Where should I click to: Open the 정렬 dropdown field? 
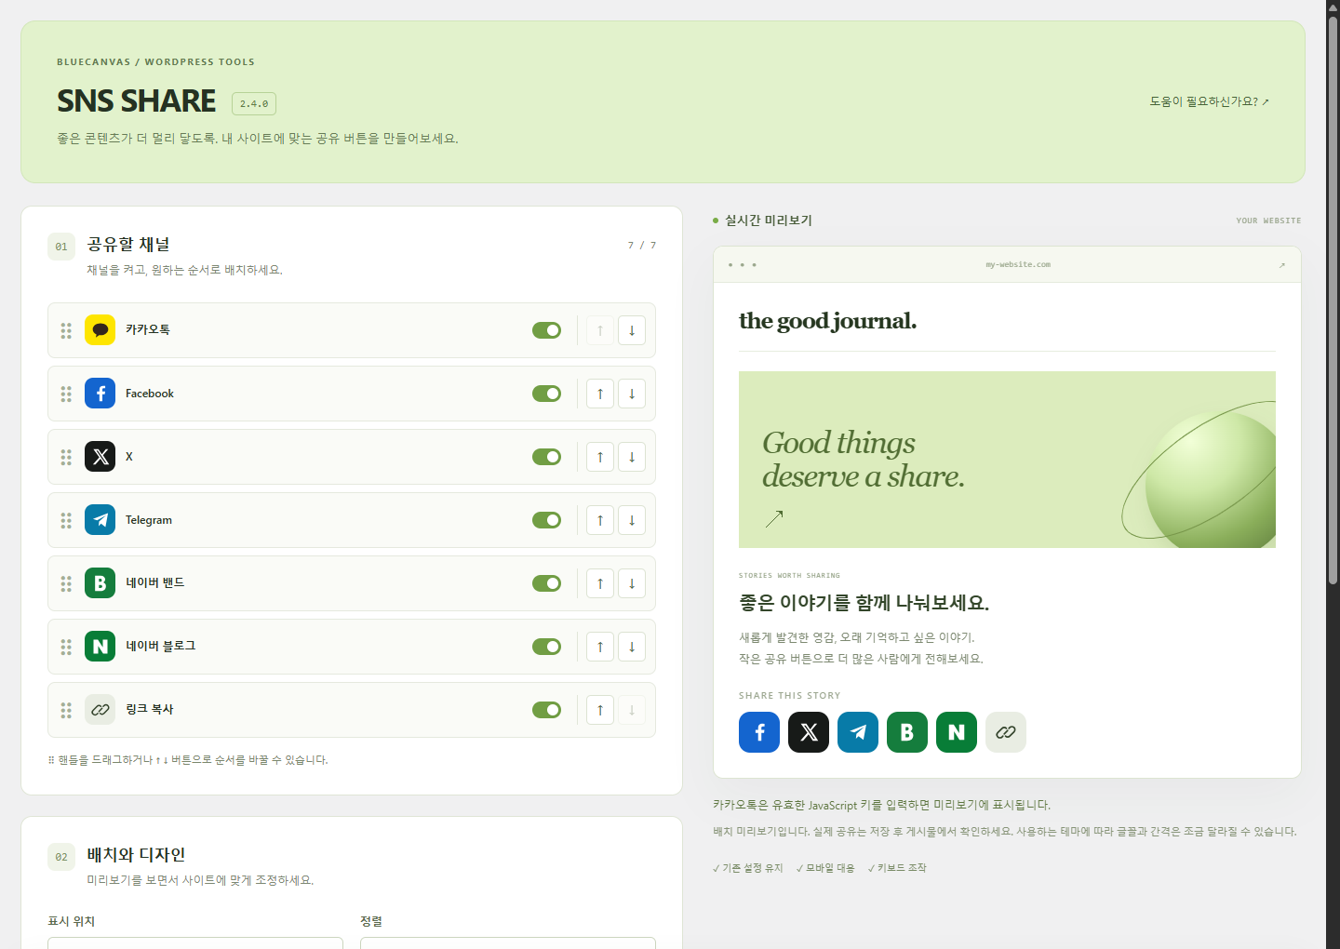(508, 942)
